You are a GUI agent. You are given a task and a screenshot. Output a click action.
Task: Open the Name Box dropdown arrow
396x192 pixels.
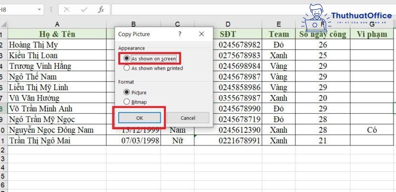(x=39, y=9)
